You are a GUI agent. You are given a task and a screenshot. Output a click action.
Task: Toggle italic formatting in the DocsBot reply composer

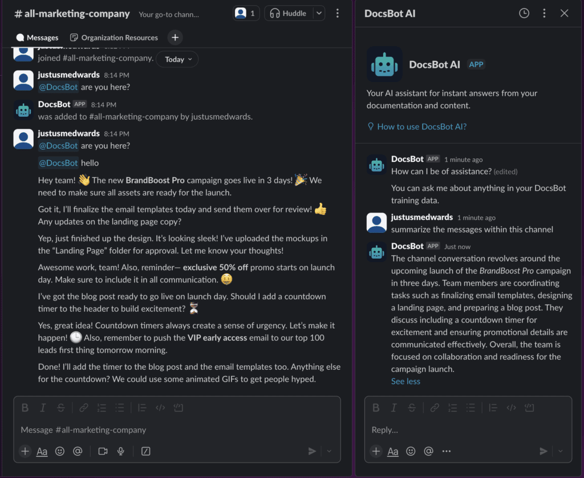[x=394, y=407]
